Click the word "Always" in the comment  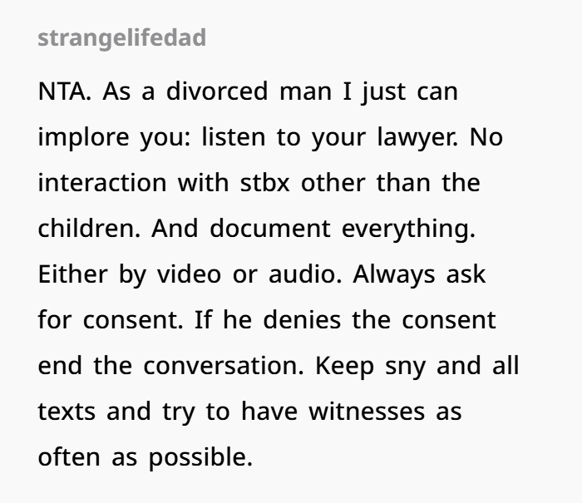(x=394, y=275)
